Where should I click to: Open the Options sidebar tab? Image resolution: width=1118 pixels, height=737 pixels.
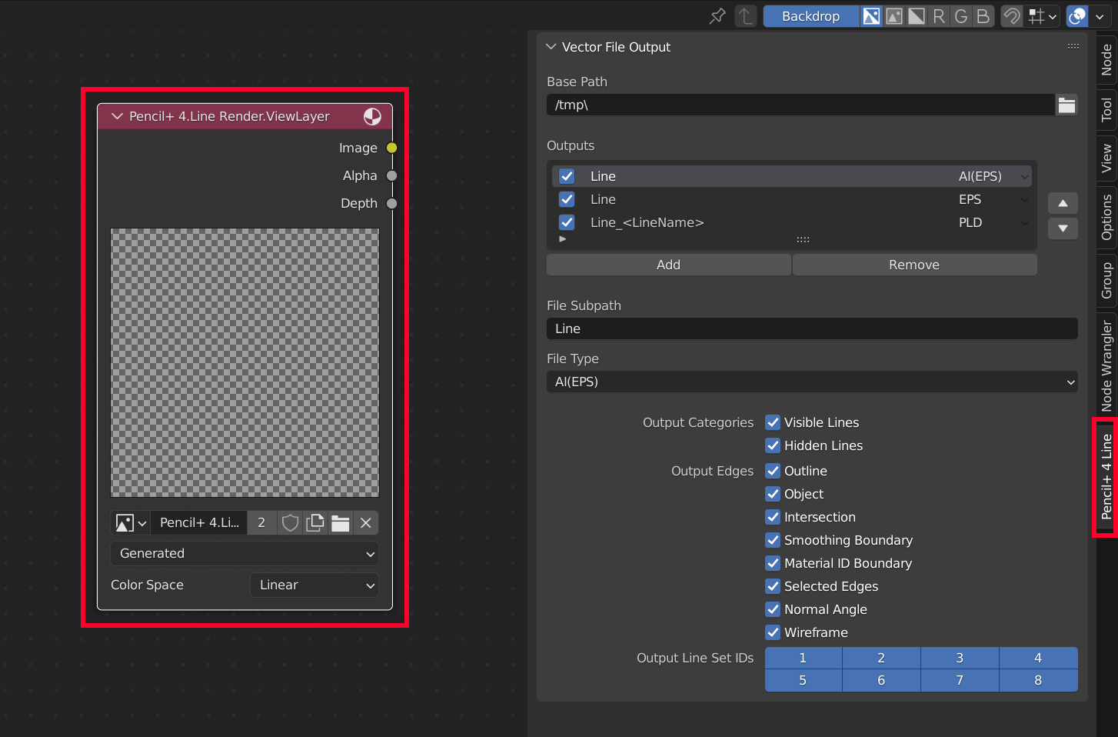click(x=1106, y=217)
